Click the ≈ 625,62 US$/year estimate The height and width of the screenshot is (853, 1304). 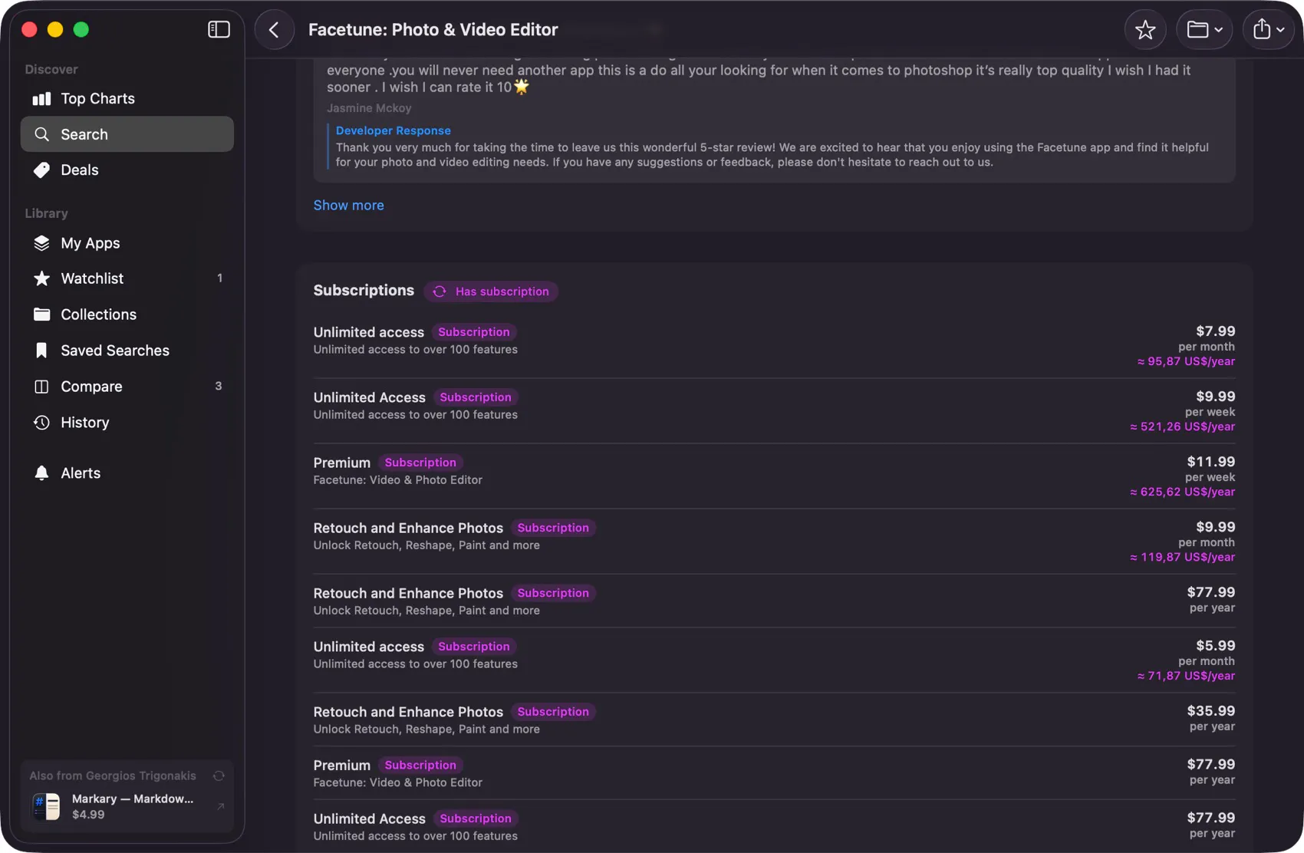pyautogui.click(x=1182, y=492)
